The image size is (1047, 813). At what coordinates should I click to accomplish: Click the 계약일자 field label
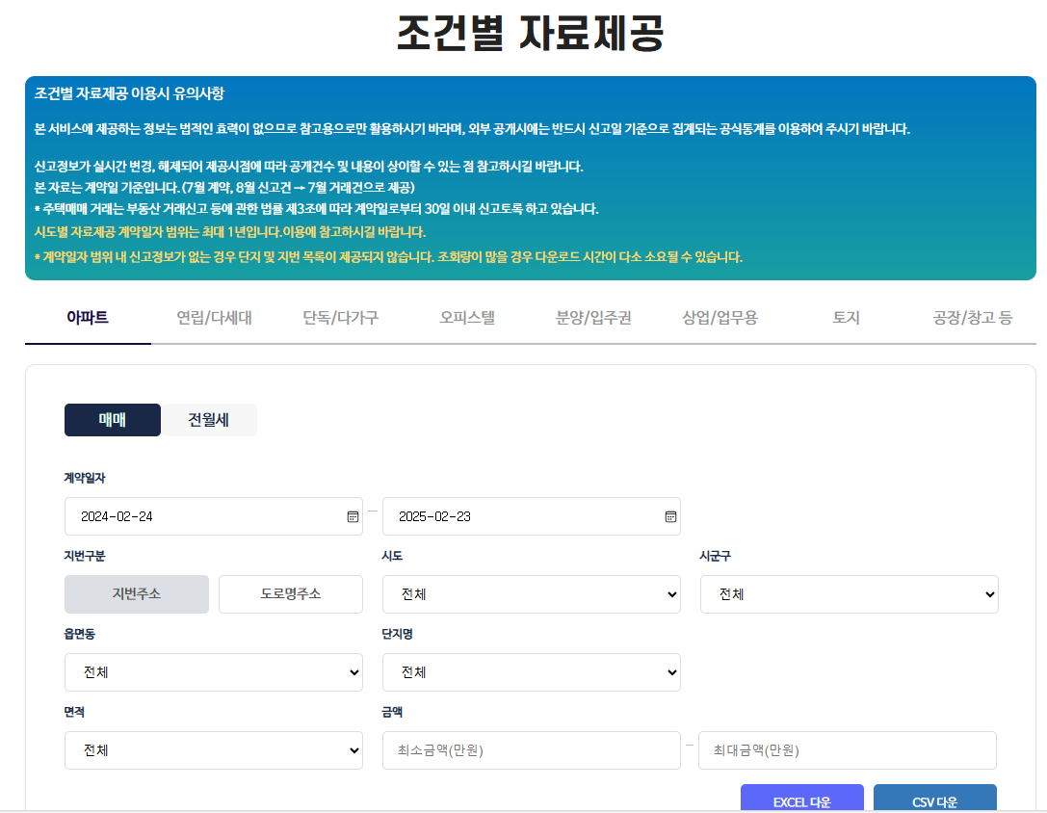coord(85,478)
